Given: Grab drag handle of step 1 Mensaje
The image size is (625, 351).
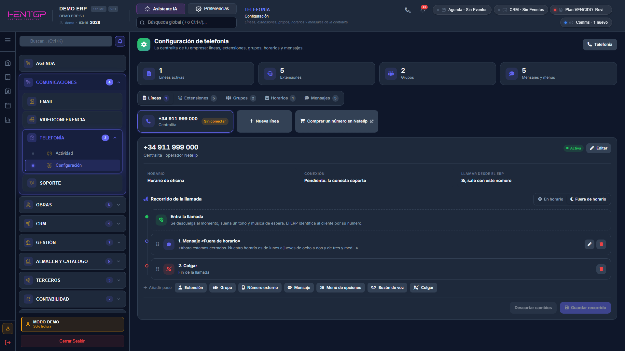Looking at the screenshot, I should [158, 244].
